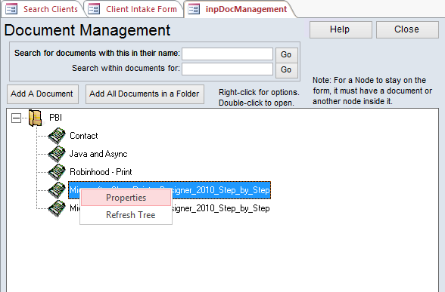Click the Contact document icon

point(57,136)
